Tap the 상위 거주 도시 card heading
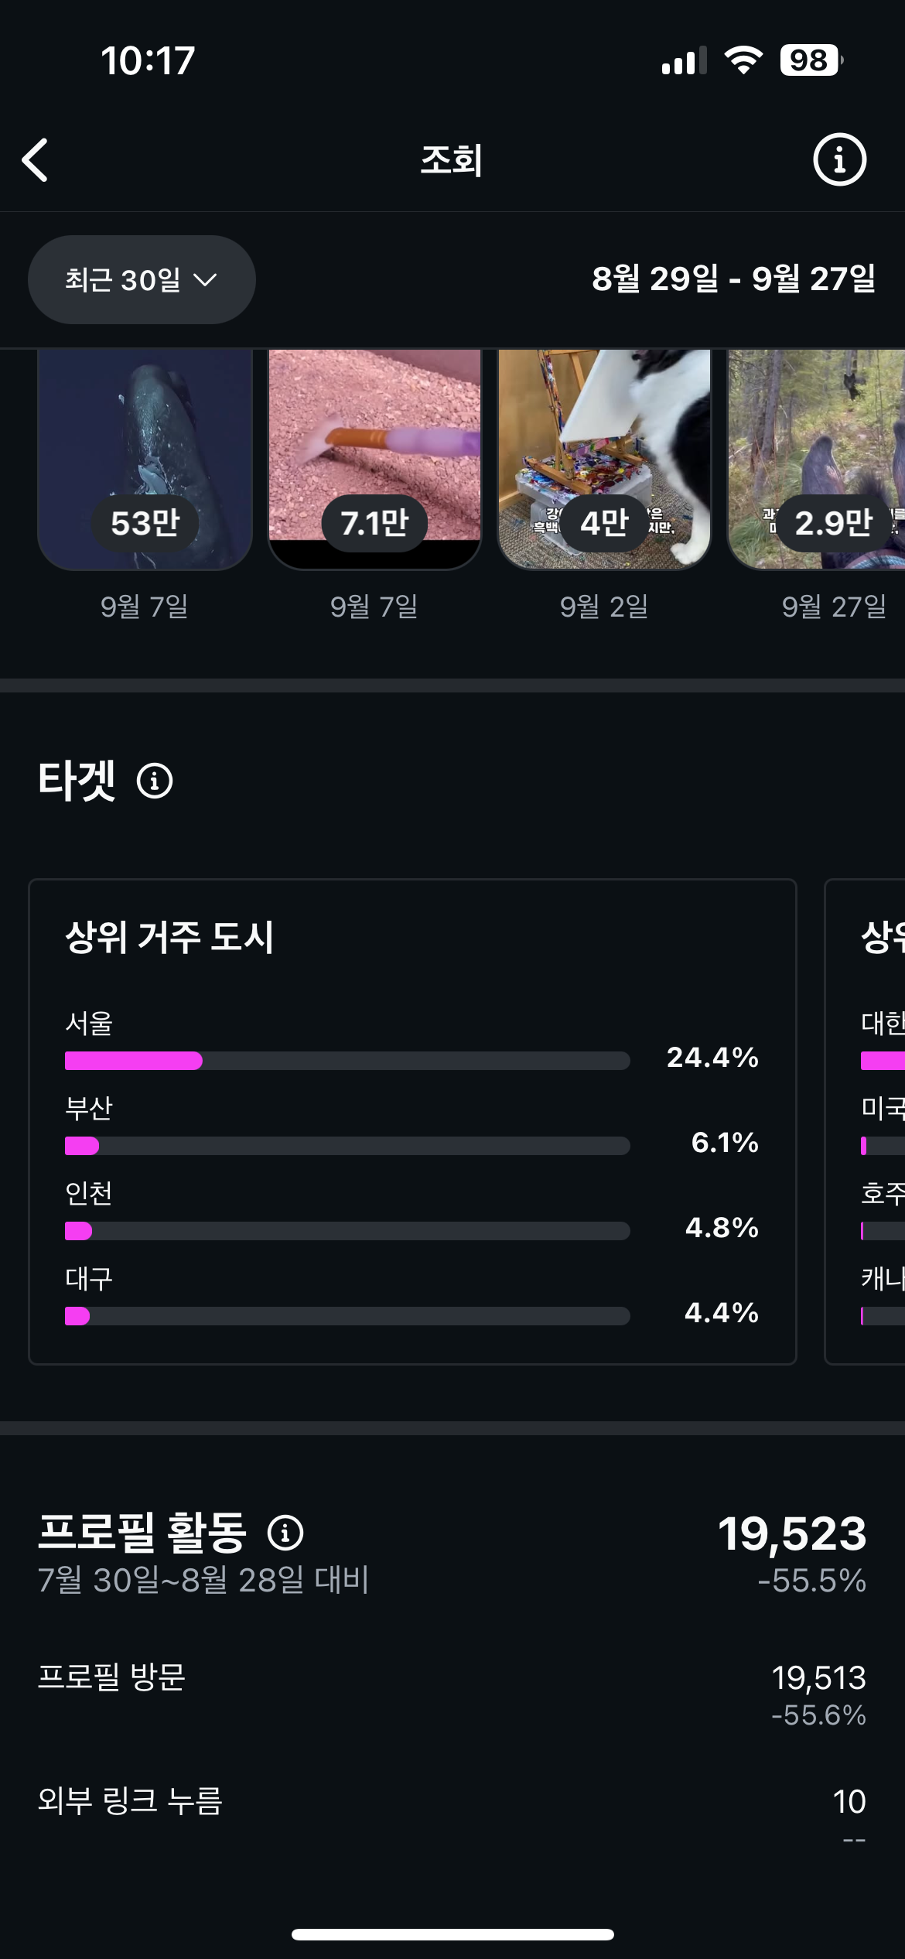Viewport: 905px width, 1959px height. [x=169, y=938]
